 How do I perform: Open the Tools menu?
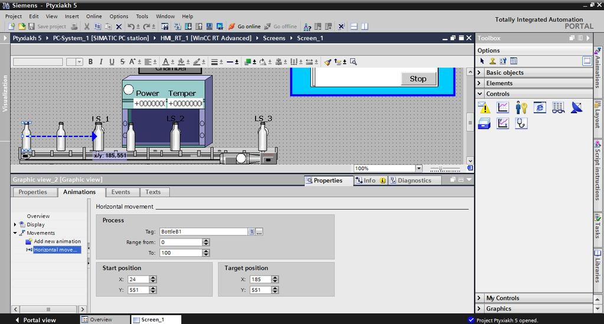point(142,16)
